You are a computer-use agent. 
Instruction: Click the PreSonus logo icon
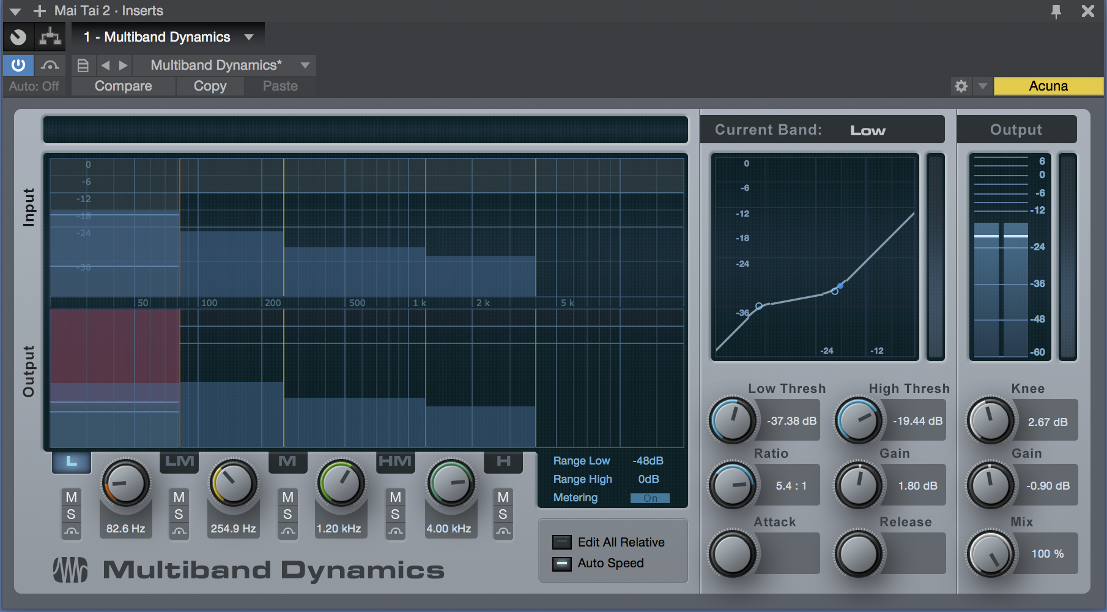pos(70,570)
